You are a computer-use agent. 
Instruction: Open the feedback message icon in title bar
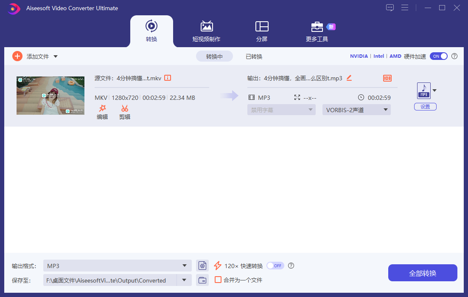(390, 7)
